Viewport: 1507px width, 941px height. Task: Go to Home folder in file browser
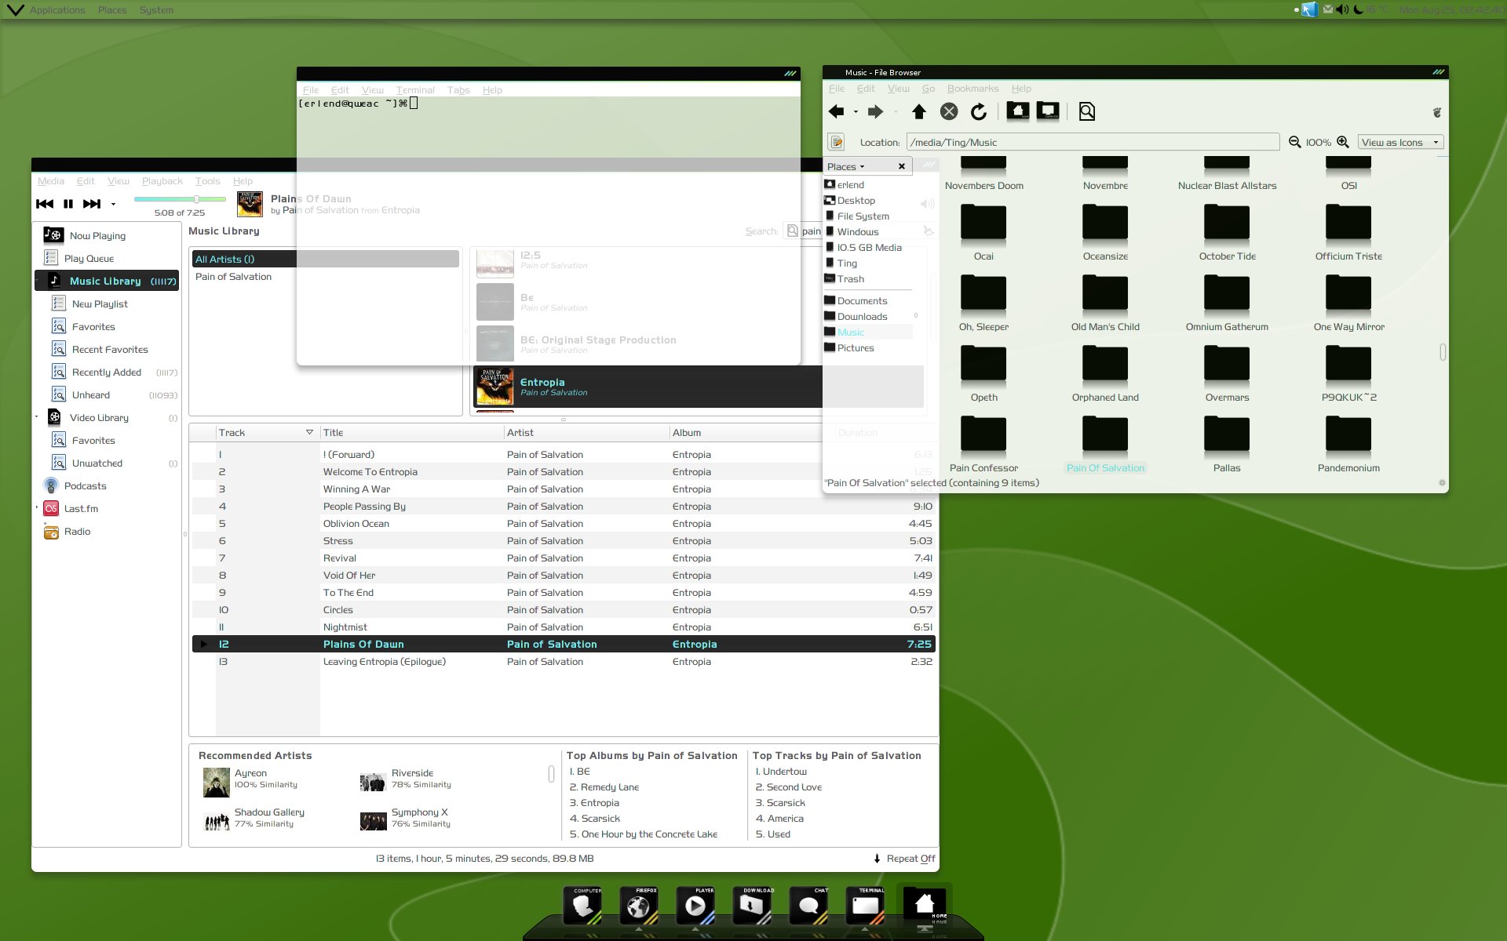(1018, 111)
